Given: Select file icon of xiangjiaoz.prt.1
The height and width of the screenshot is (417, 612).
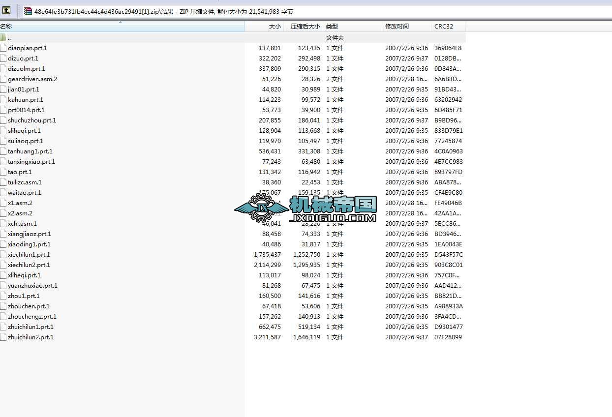Looking at the screenshot, I should [3, 234].
